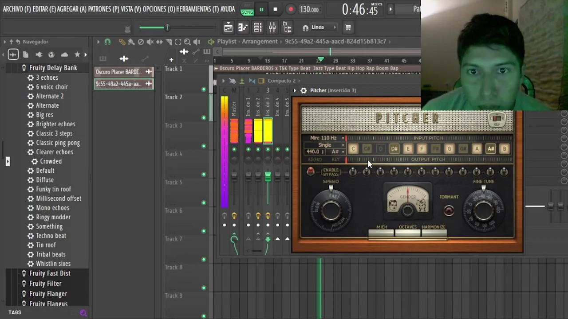Click the Pitcher FINE TUNE knob

(x=483, y=210)
